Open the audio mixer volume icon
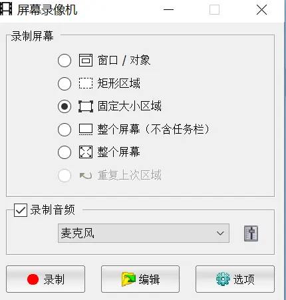This screenshot has height=300, width=286. click(x=251, y=233)
